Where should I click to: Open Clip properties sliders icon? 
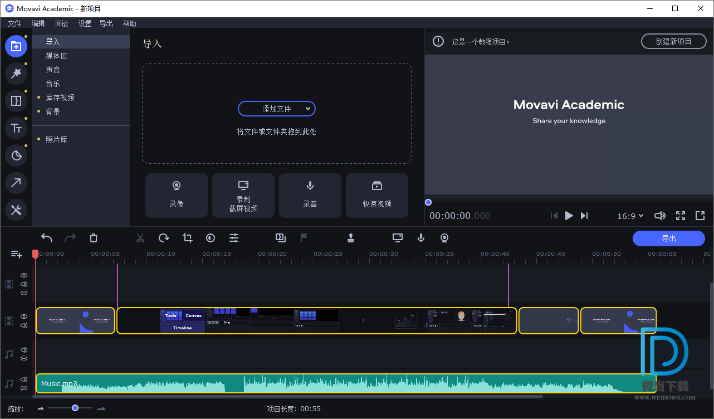point(234,238)
